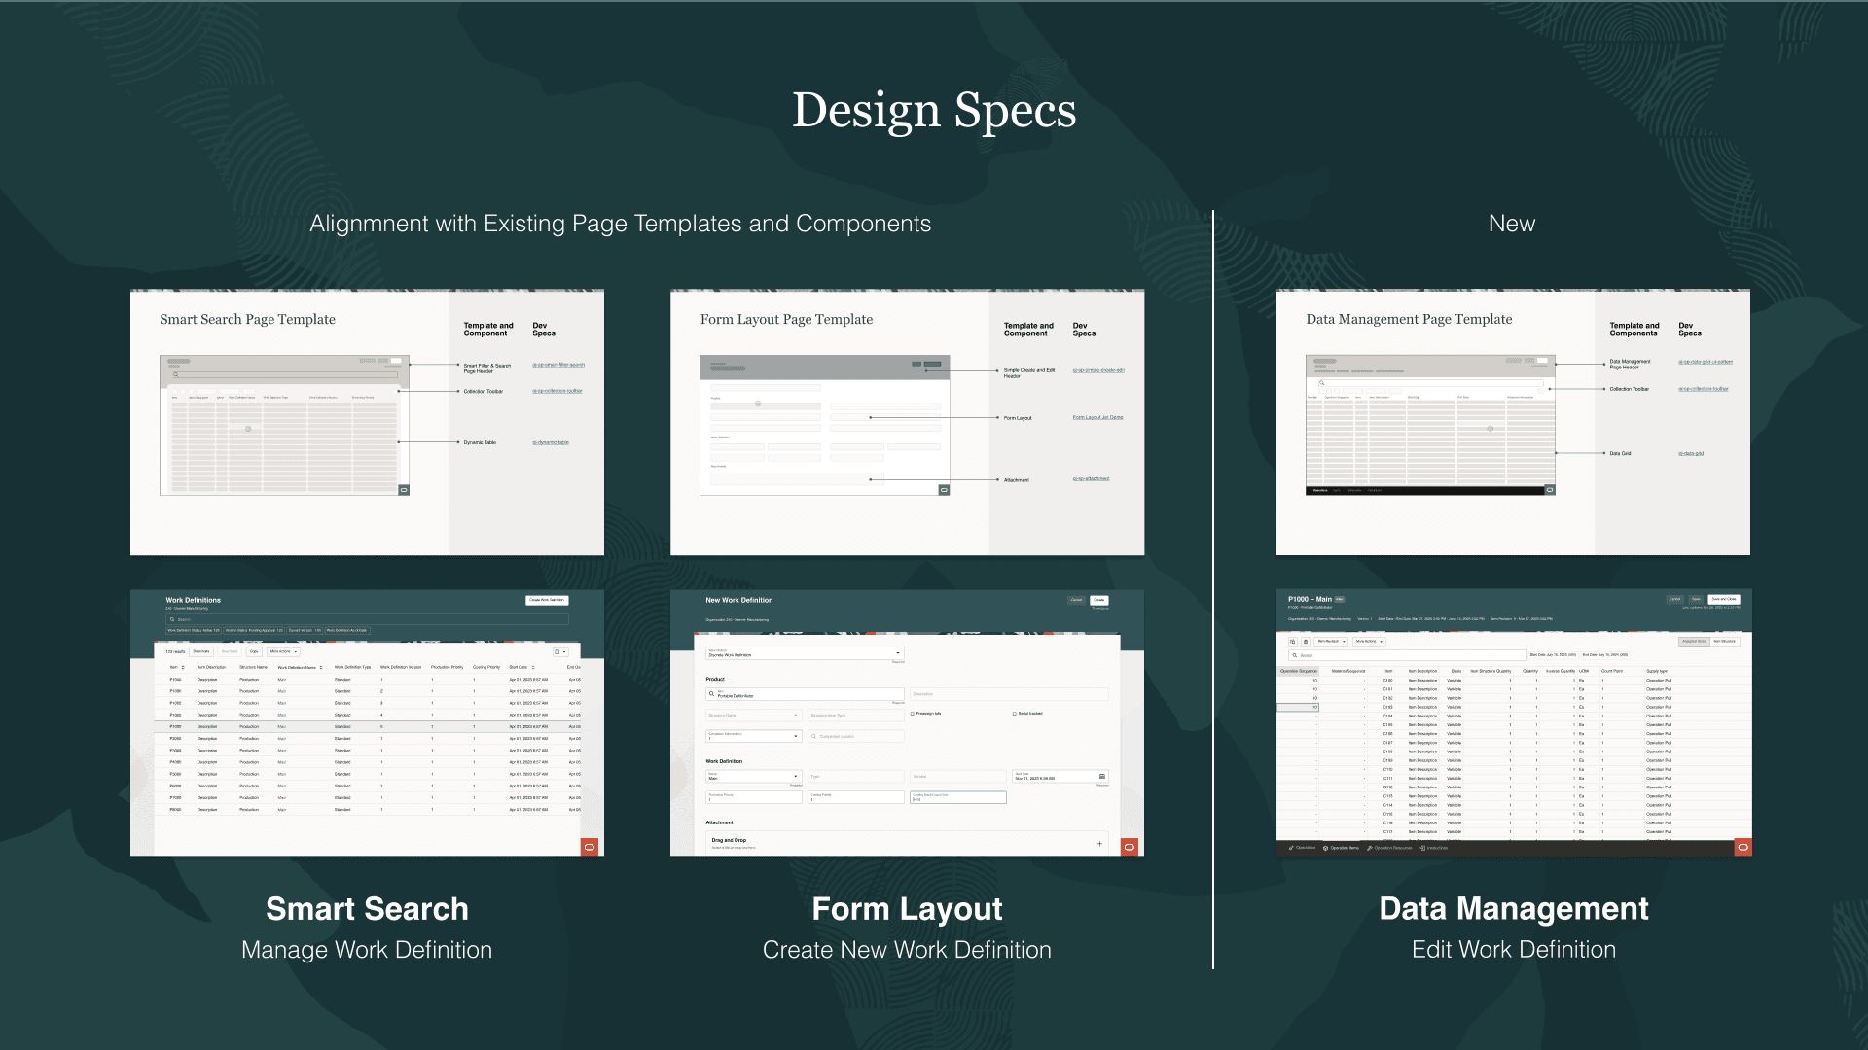Click the Save and Close button

coord(1723,599)
